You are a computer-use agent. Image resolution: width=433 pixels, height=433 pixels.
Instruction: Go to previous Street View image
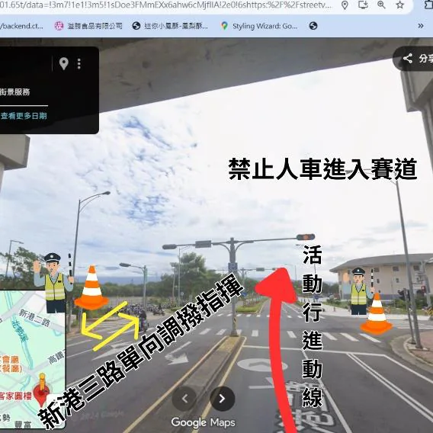pos(184,399)
